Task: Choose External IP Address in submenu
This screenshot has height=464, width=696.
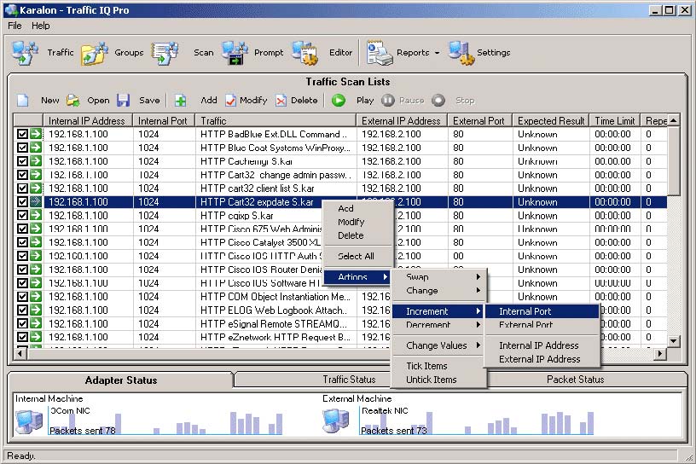Action: (x=542, y=359)
